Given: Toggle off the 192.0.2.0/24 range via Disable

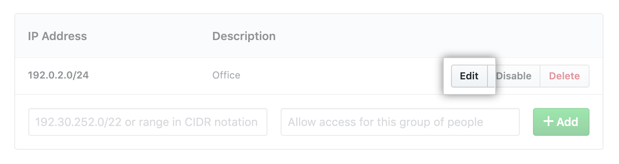Looking at the screenshot, I should point(514,76).
